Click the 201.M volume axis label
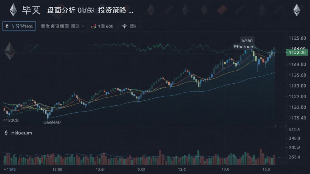 click(294, 147)
